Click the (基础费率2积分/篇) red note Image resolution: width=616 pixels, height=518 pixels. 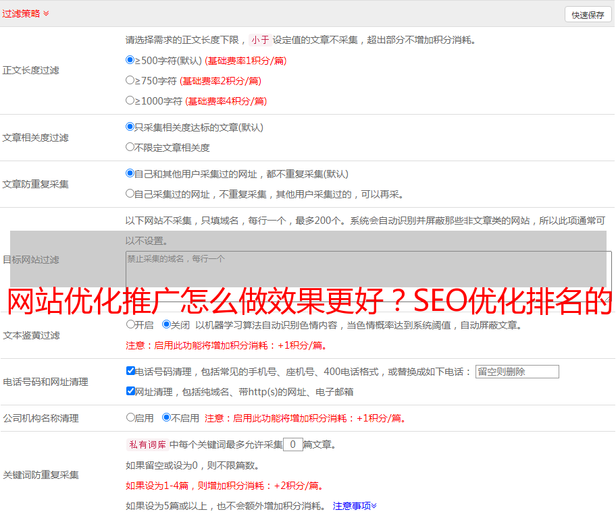coord(220,81)
